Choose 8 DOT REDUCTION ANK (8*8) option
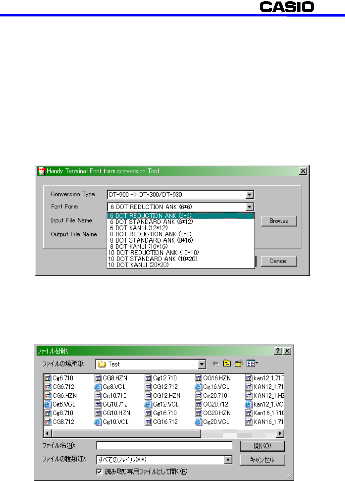This screenshot has width=345, height=481. pos(181,234)
